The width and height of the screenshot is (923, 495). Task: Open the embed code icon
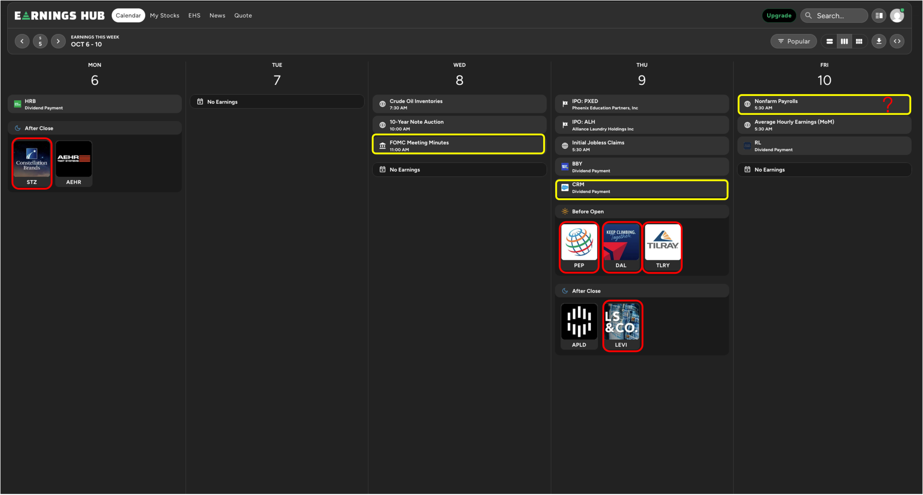click(897, 41)
